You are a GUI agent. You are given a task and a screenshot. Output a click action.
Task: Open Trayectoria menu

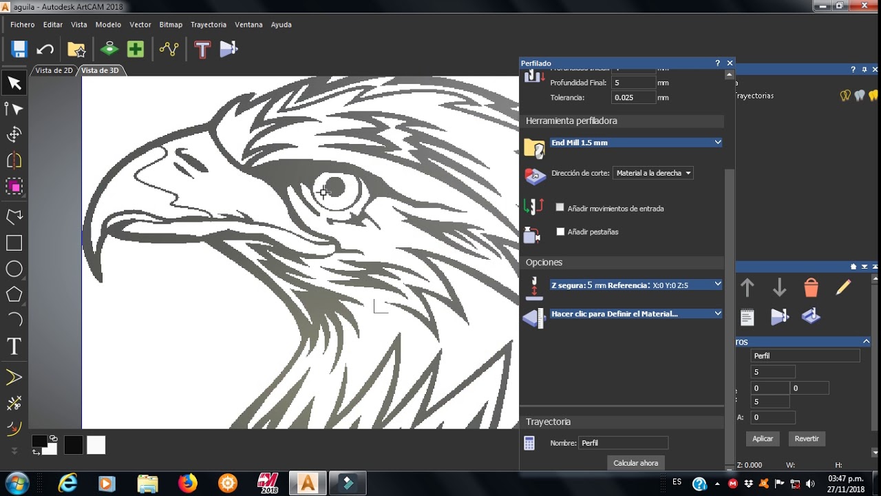click(x=209, y=24)
